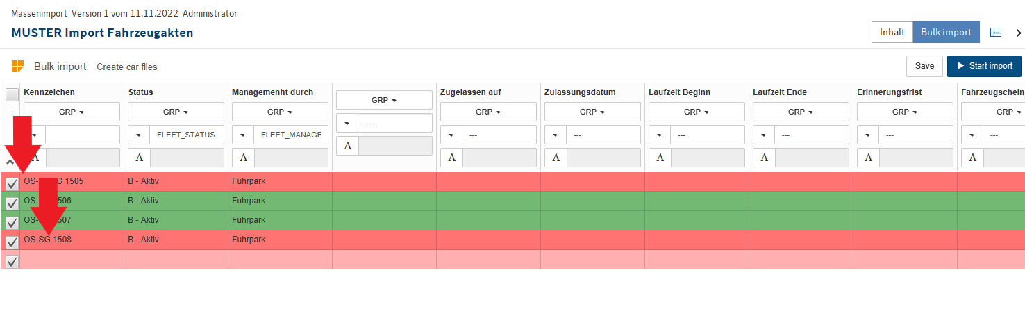Click the right chevron arrow in header
The image size is (1025, 327).
tap(1018, 33)
